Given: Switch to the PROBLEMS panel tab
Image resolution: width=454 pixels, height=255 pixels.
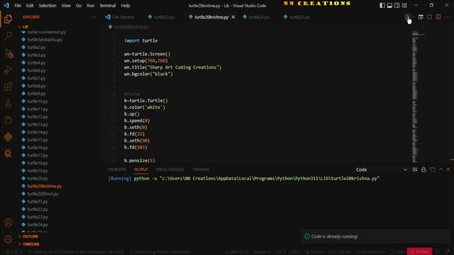Looking at the screenshot, I should 117,169.
